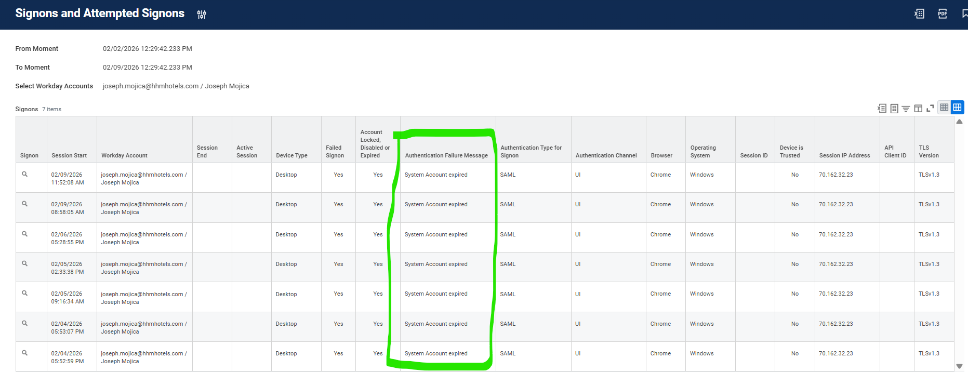This screenshot has height=385, width=968.
Task: View details for 02/09/2026 11:52:08 AM signon
Action: (24, 175)
